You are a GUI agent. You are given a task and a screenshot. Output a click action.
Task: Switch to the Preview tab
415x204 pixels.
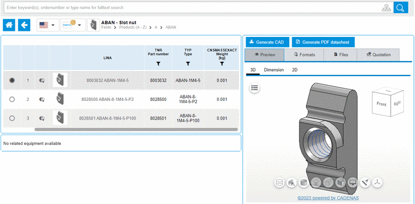(x=264, y=55)
